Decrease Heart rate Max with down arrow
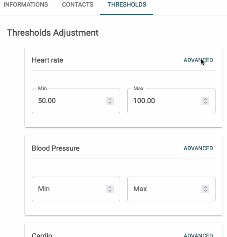The width and height of the screenshot is (227, 237). (x=205, y=103)
